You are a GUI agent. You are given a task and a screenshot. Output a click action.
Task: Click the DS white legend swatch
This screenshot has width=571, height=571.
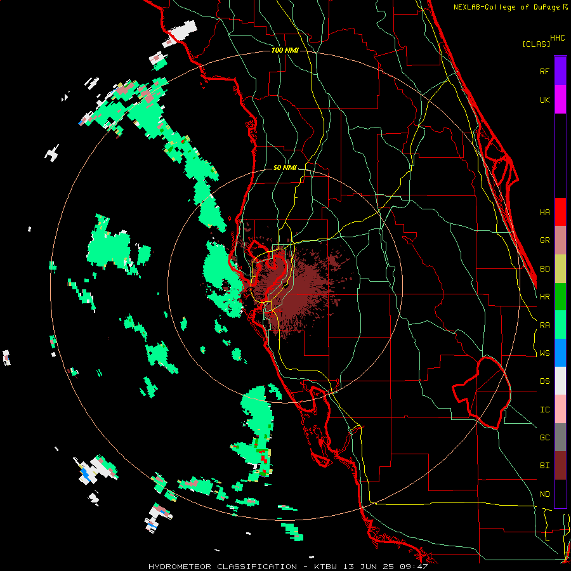(560, 381)
